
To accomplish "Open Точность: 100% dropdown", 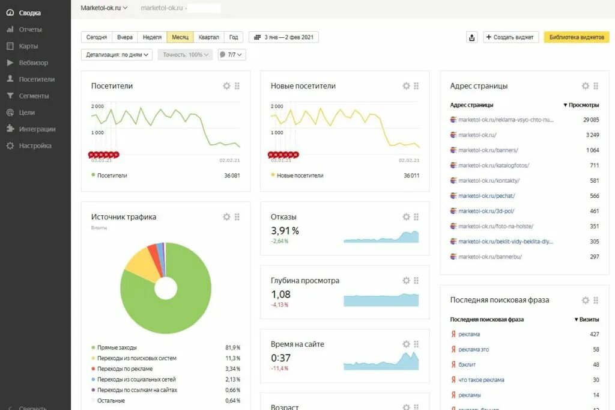I will tap(185, 55).
